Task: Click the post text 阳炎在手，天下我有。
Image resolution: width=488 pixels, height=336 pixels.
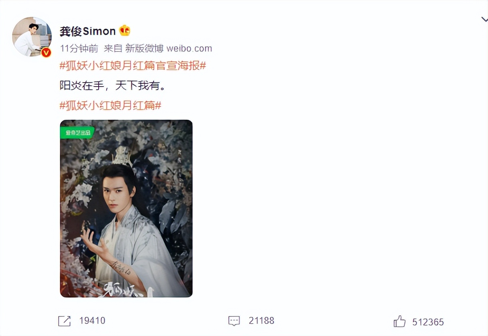Action: [112, 86]
